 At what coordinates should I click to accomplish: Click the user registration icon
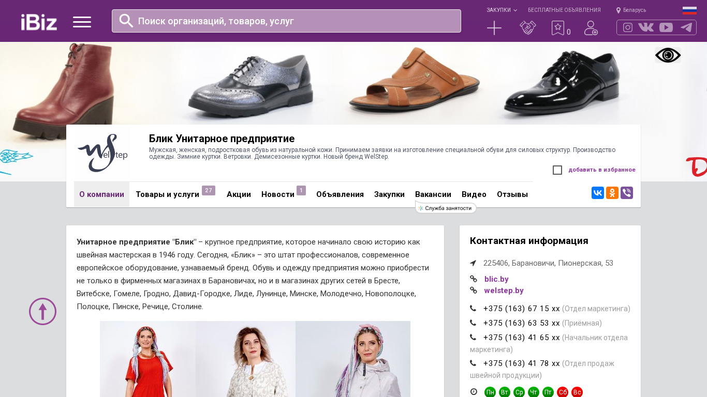click(591, 28)
